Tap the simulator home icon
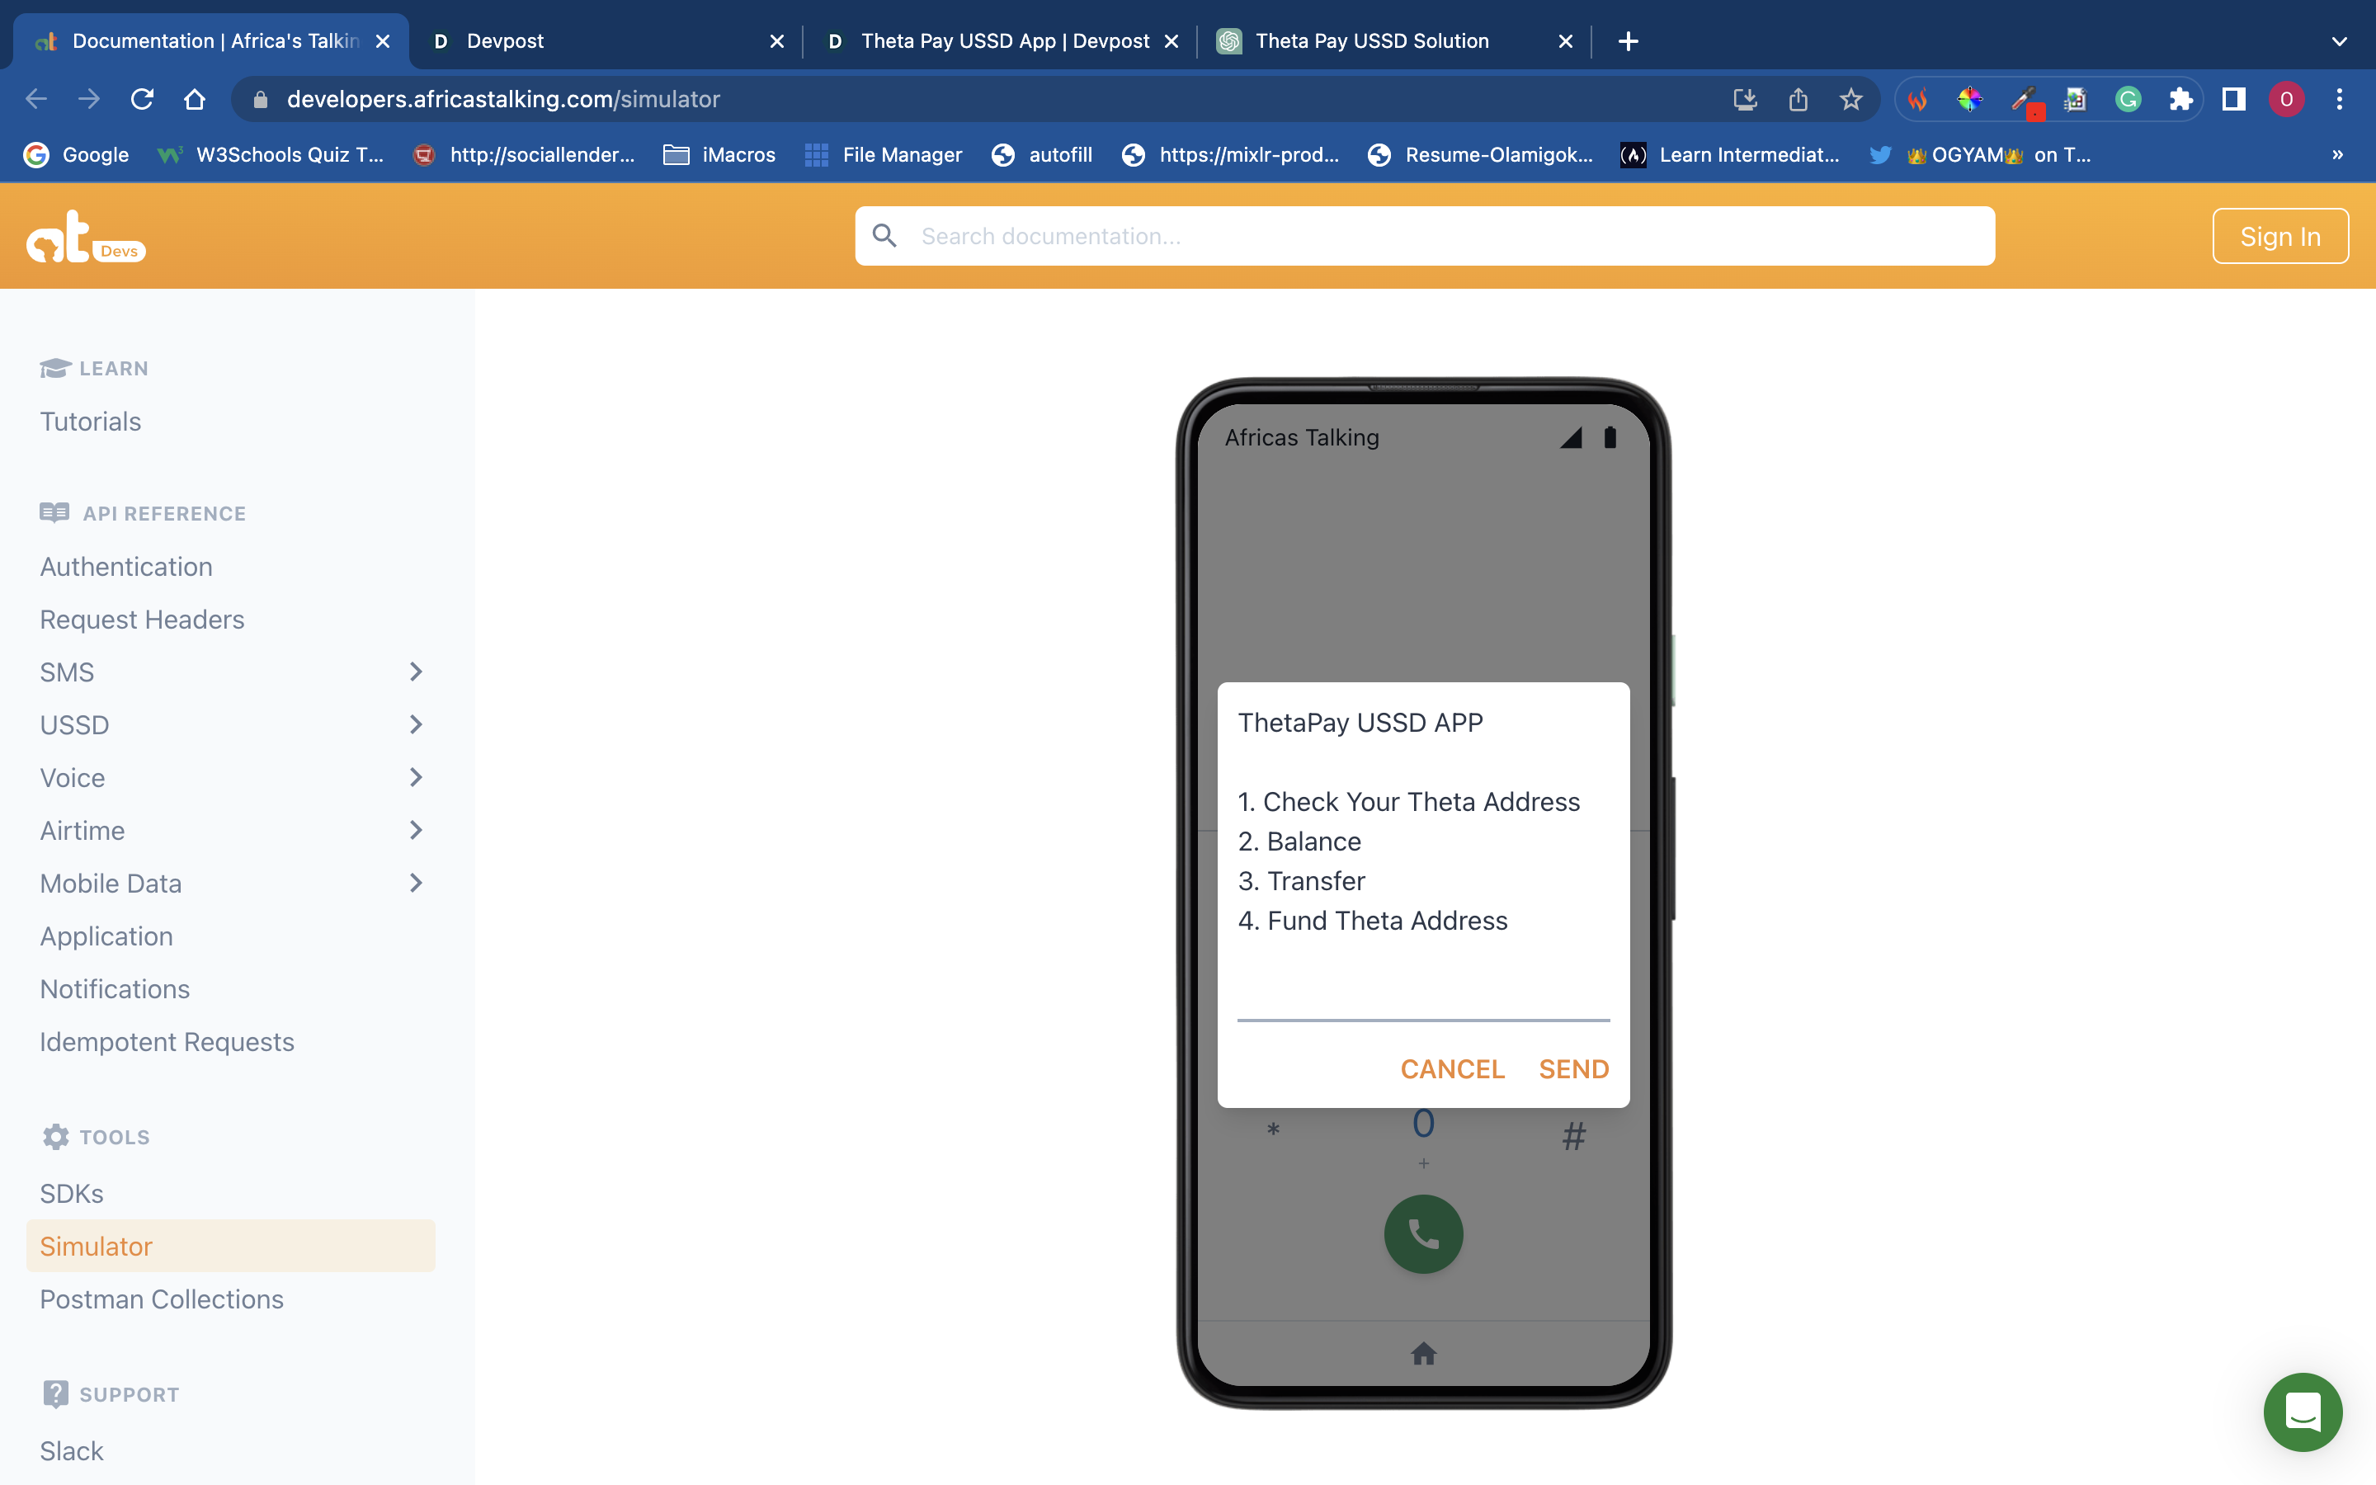The width and height of the screenshot is (2376, 1485). (1422, 1355)
